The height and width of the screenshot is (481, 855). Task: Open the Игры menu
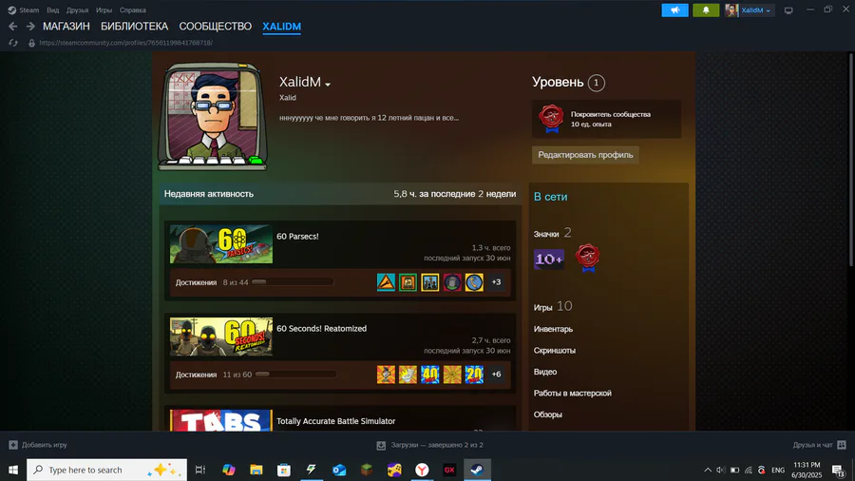tap(104, 10)
